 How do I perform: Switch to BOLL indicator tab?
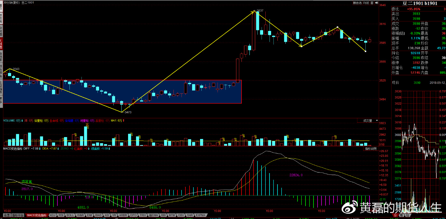coord(70,215)
